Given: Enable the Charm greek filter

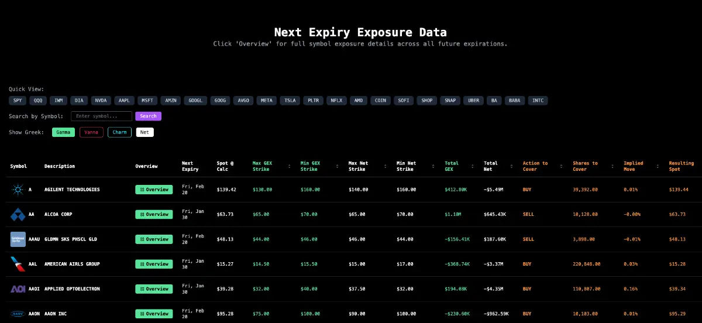Looking at the screenshot, I should tap(119, 132).
